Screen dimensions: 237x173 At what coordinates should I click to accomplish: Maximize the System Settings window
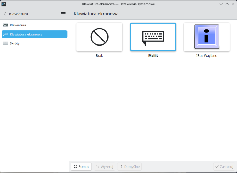227,4
